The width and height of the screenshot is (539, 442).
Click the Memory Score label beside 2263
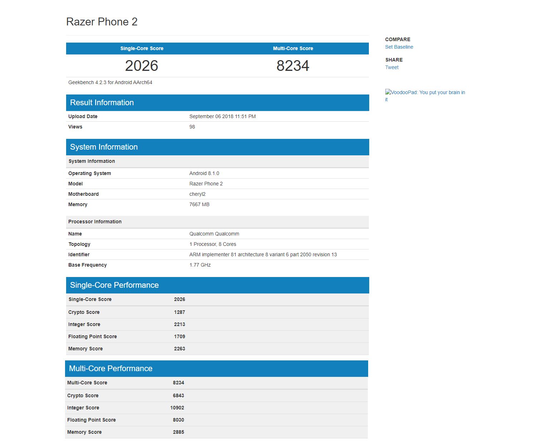coord(85,349)
